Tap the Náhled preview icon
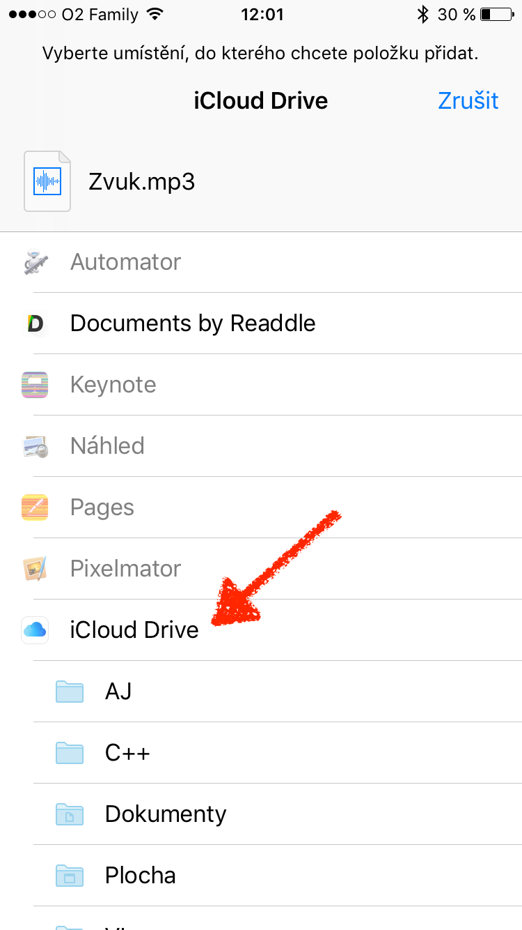 [35, 446]
